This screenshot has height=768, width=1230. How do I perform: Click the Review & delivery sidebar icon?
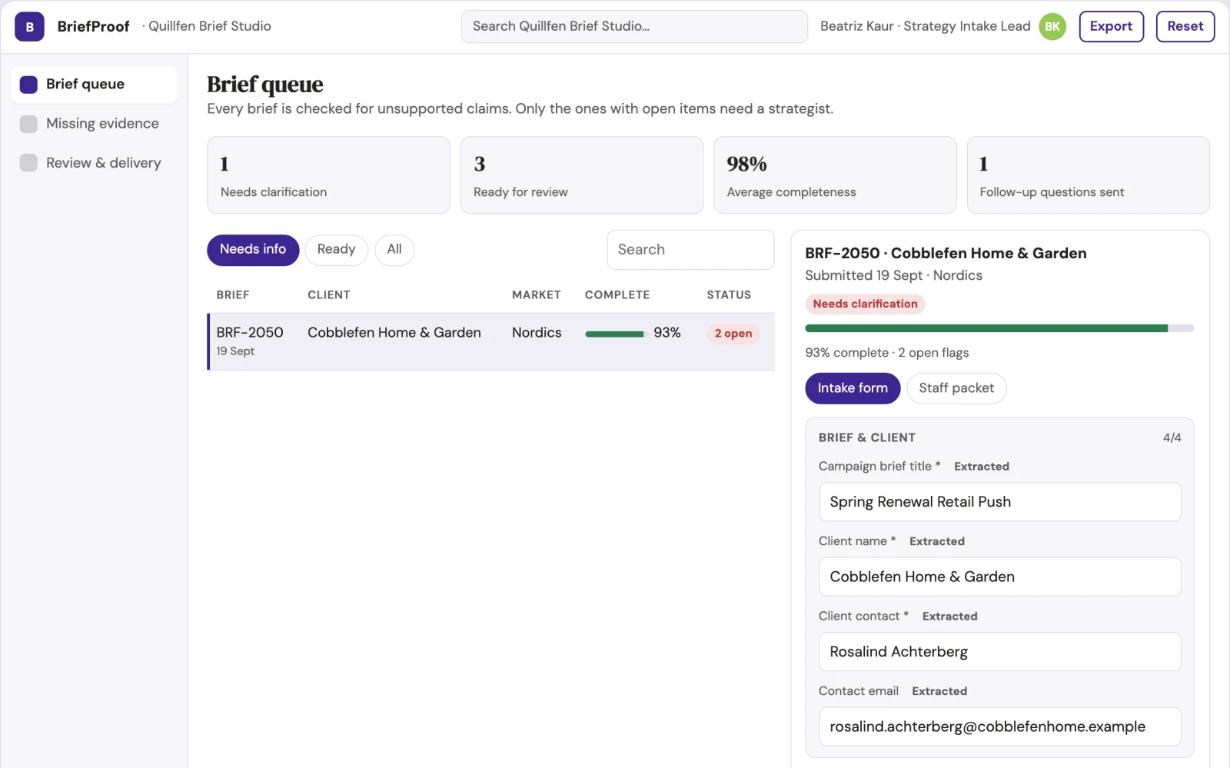28,163
